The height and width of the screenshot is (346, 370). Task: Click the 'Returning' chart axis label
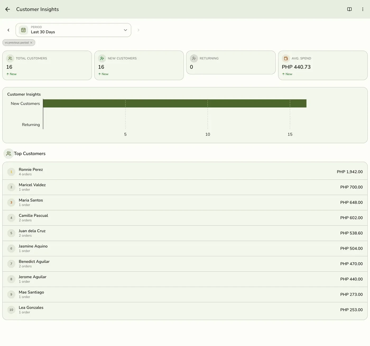(31, 125)
